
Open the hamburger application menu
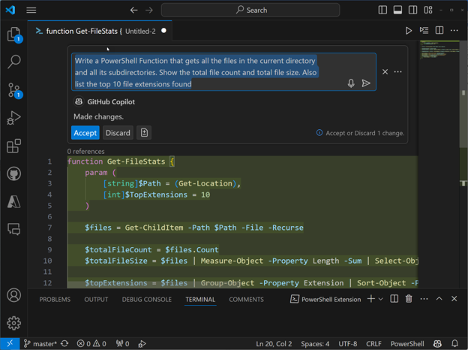pos(31,11)
